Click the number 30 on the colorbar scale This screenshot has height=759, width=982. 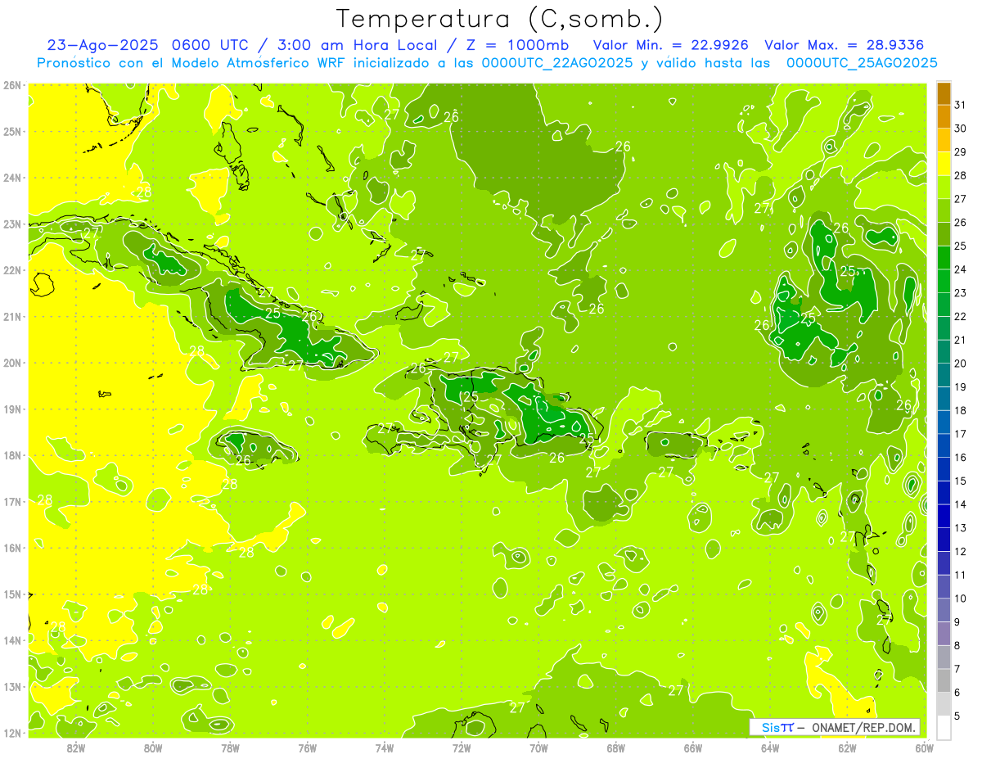[960, 129]
